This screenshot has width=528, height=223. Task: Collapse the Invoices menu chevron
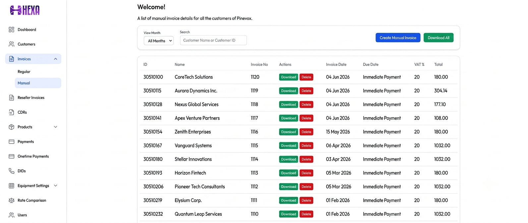tap(55, 59)
